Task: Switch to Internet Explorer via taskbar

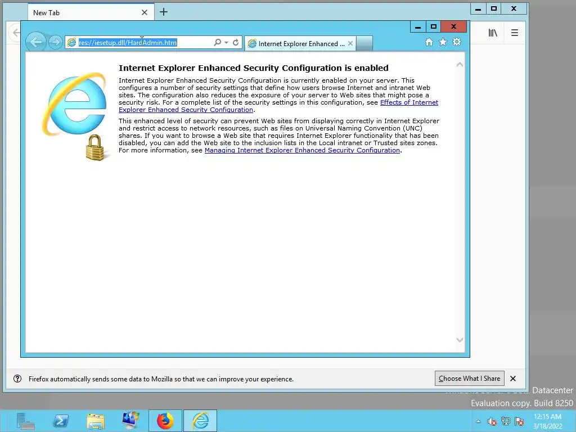Action: [x=200, y=421]
